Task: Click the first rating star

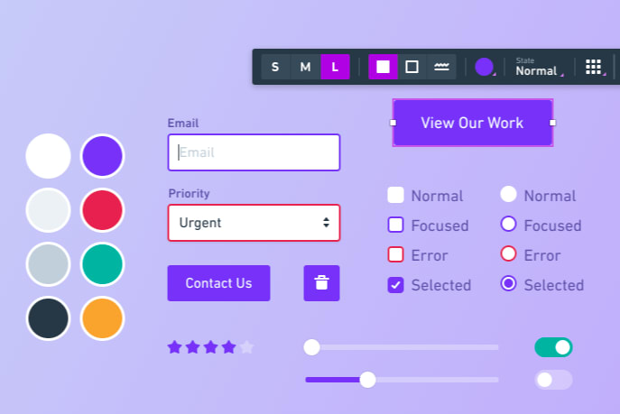Action: coord(174,347)
